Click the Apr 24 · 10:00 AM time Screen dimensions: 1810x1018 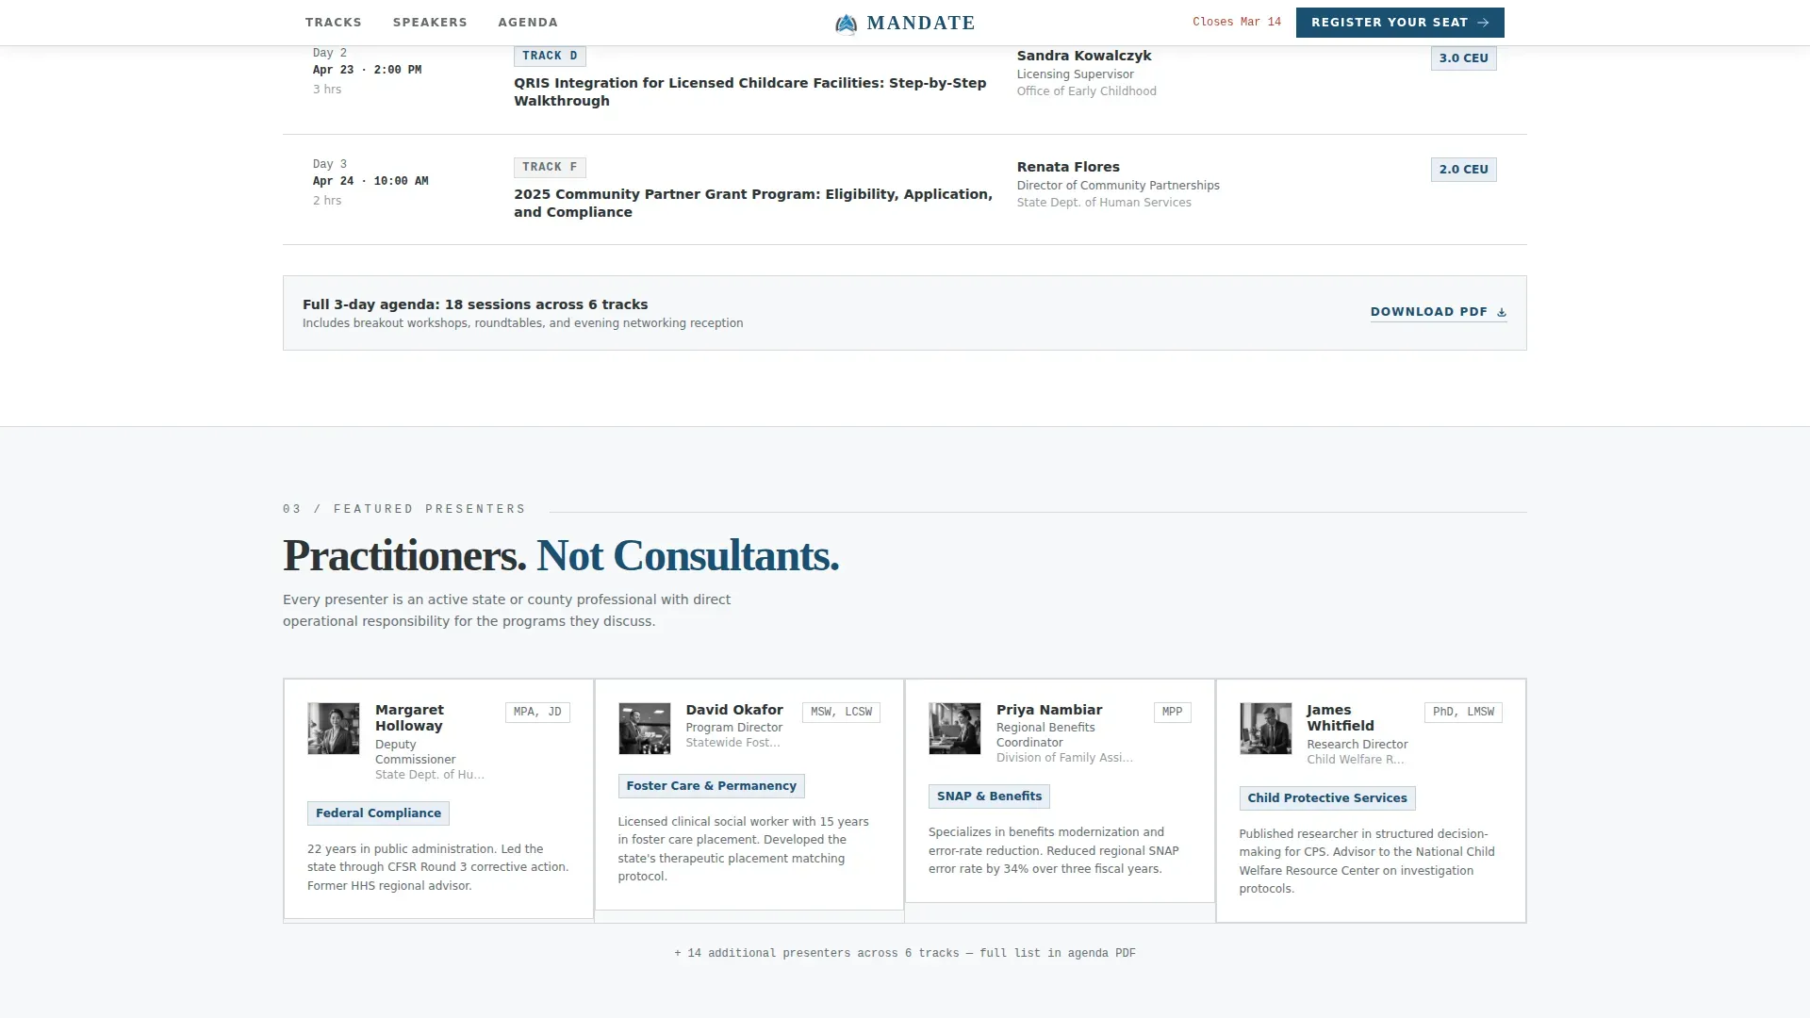point(370,182)
